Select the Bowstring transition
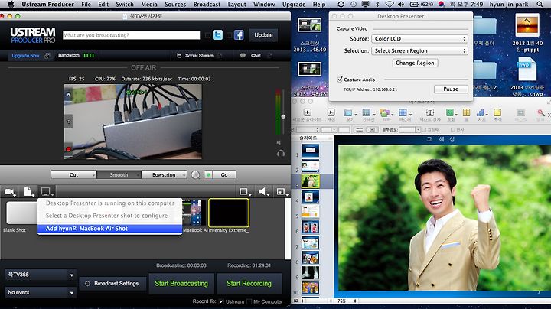Screen dimensions: 551x309 [x=164, y=174]
